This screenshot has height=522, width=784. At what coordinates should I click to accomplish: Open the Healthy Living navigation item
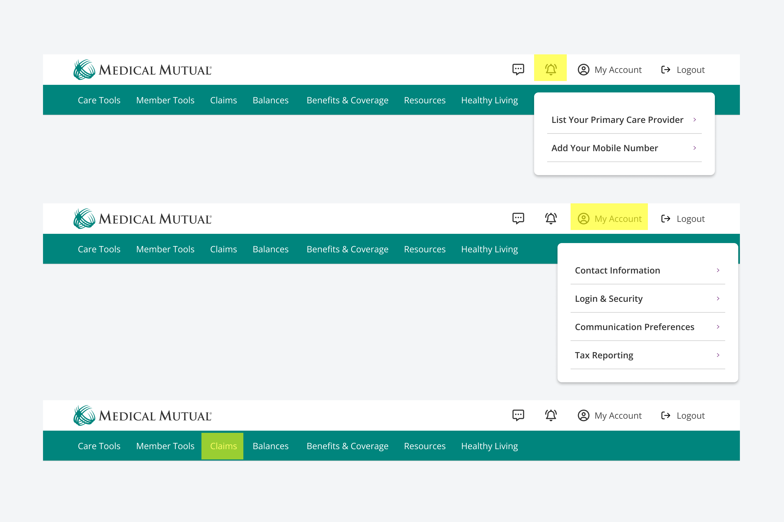point(489,100)
